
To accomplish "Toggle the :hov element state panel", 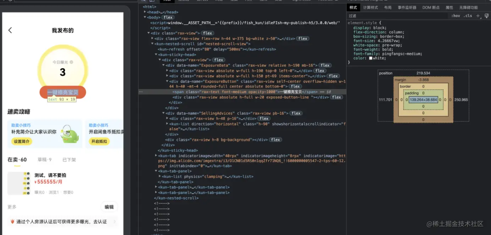I will (456, 16).
